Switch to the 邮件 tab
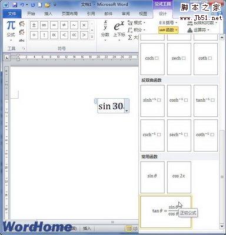This screenshot has height=235, width=226. [108, 14]
